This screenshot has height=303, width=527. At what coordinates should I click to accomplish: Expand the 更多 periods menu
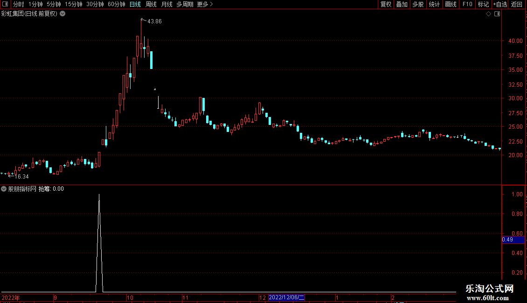click(x=205, y=4)
